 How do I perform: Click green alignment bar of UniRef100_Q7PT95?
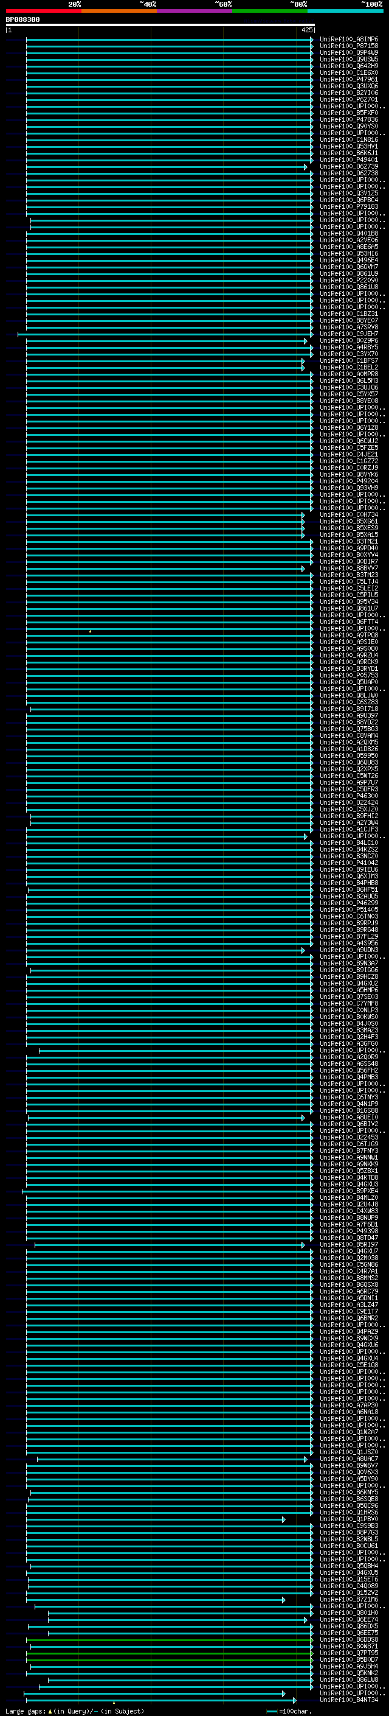pyautogui.click(x=170, y=1653)
